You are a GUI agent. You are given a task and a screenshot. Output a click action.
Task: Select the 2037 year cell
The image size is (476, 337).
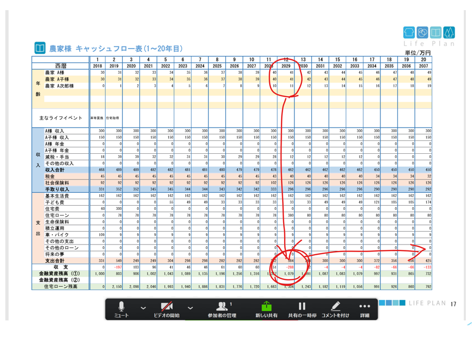424,66
